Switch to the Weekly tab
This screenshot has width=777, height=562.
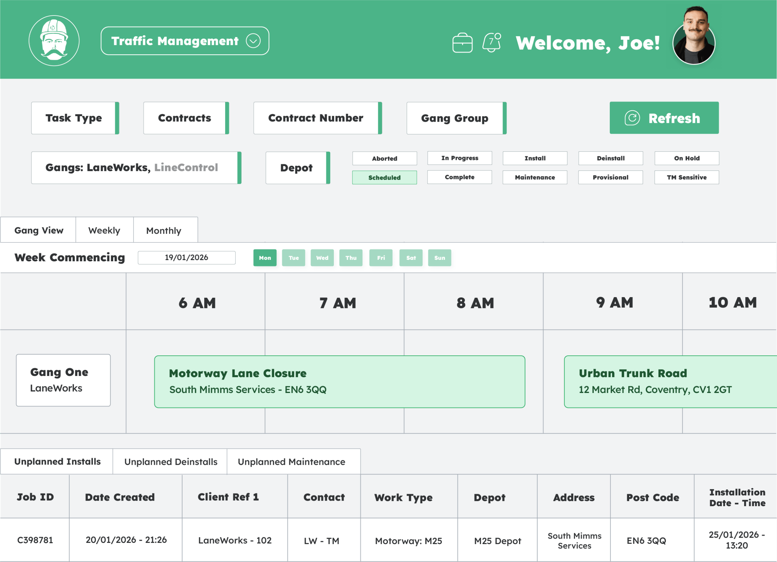point(104,230)
